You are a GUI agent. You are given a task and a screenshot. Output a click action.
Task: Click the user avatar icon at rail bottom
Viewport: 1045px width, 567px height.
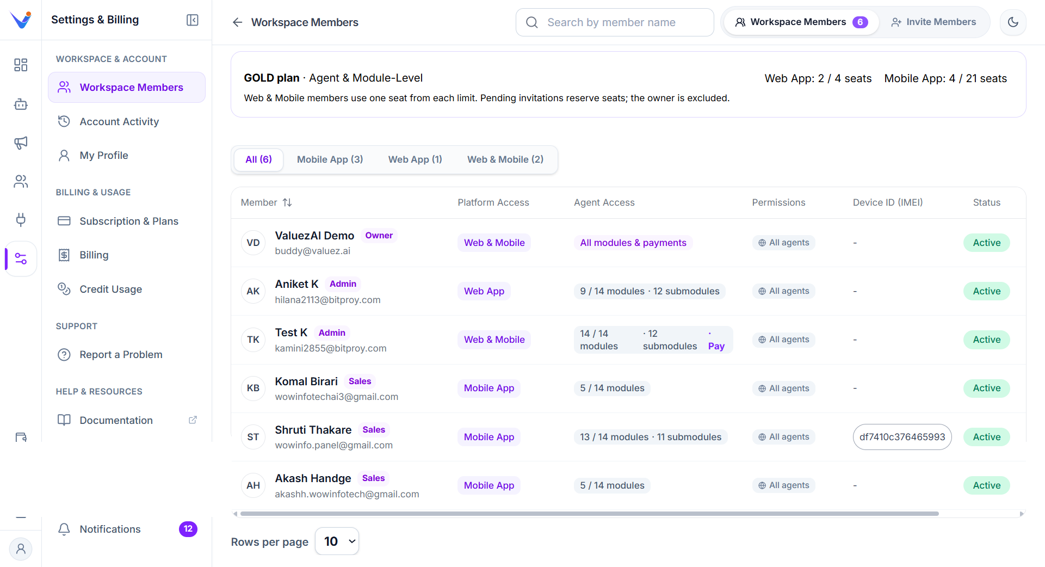[21, 549]
